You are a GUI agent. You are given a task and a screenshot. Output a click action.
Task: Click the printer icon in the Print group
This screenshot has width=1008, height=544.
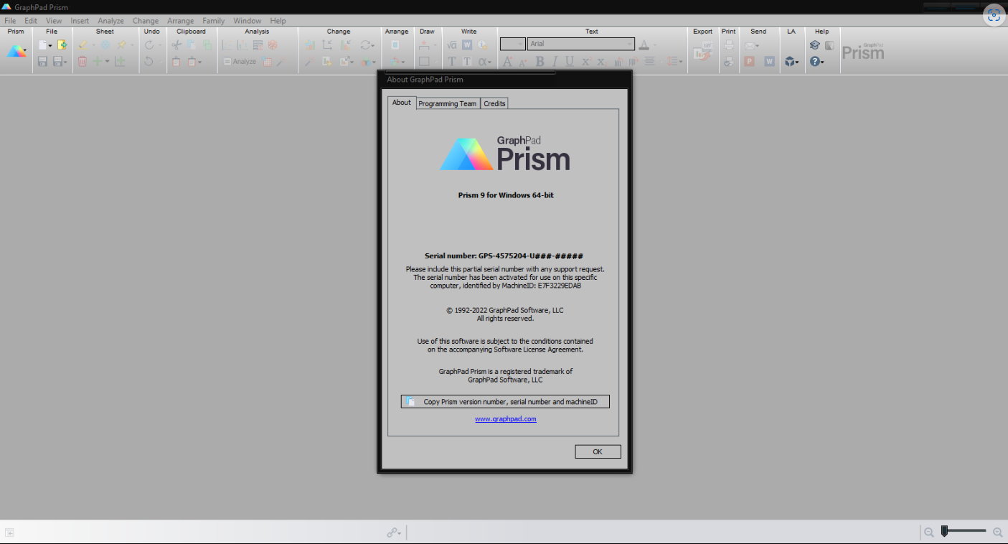click(x=729, y=44)
